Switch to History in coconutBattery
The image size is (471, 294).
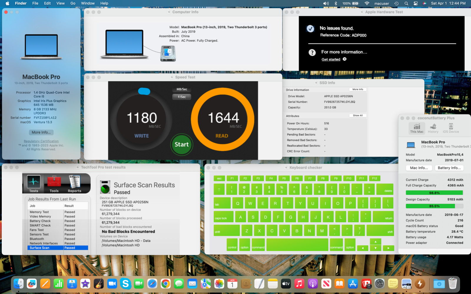tap(433, 128)
